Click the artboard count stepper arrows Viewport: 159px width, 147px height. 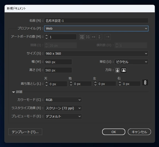click(47, 37)
